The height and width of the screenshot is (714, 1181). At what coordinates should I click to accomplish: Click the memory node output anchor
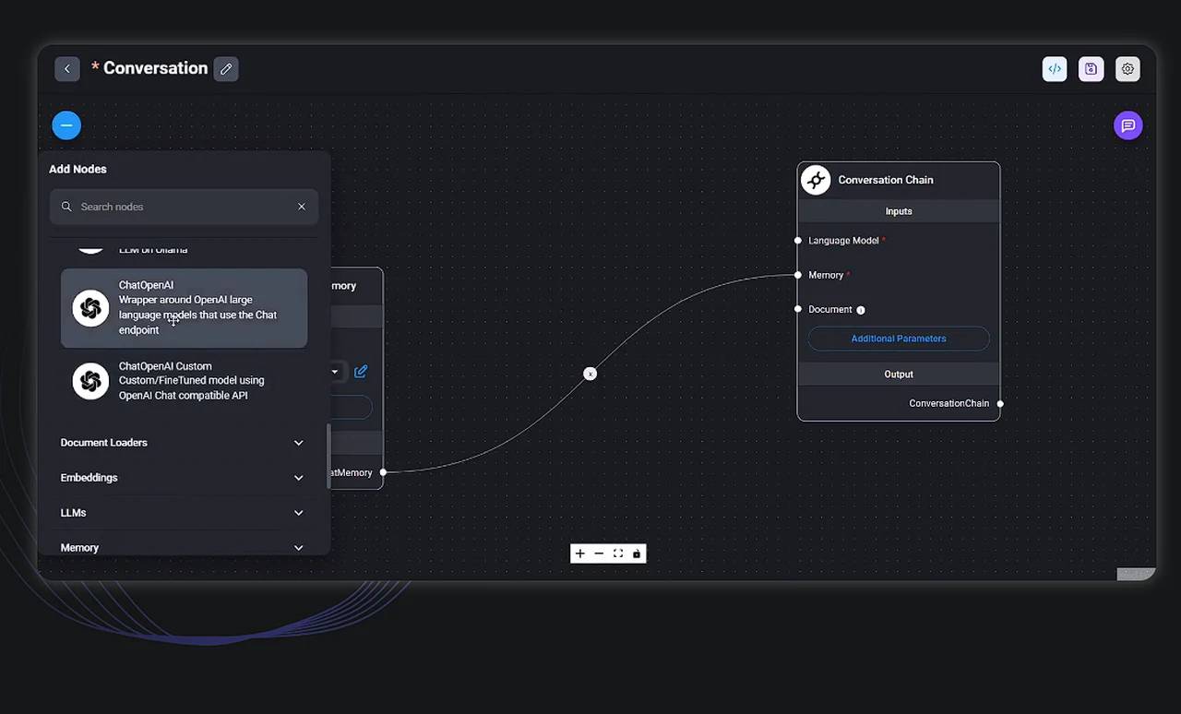click(x=383, y=472)
